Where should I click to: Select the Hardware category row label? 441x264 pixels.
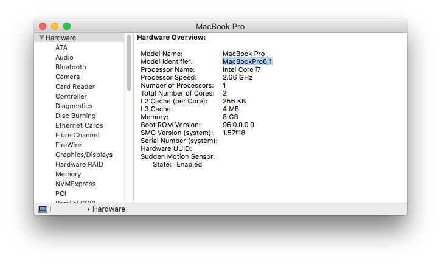[61, 38]
